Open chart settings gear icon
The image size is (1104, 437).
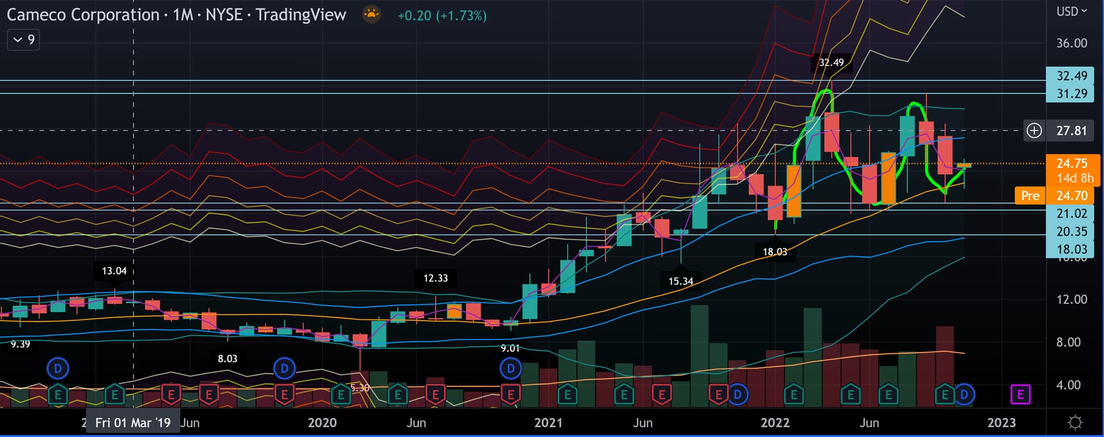click(1075, 423)
